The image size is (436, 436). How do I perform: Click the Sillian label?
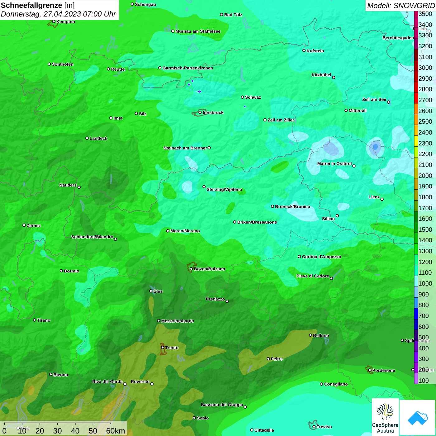click(x=328, y=219)
